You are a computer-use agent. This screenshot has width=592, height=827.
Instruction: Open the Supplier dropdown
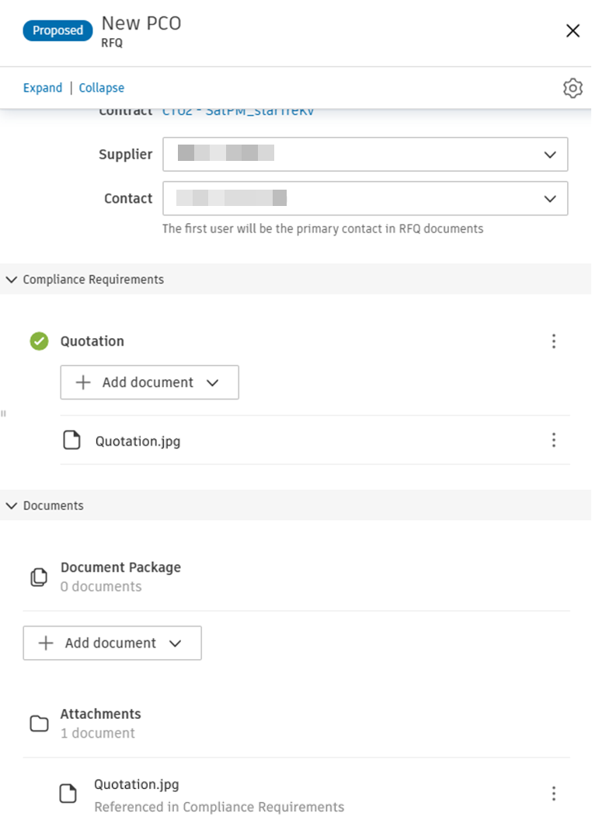point(550,154)
